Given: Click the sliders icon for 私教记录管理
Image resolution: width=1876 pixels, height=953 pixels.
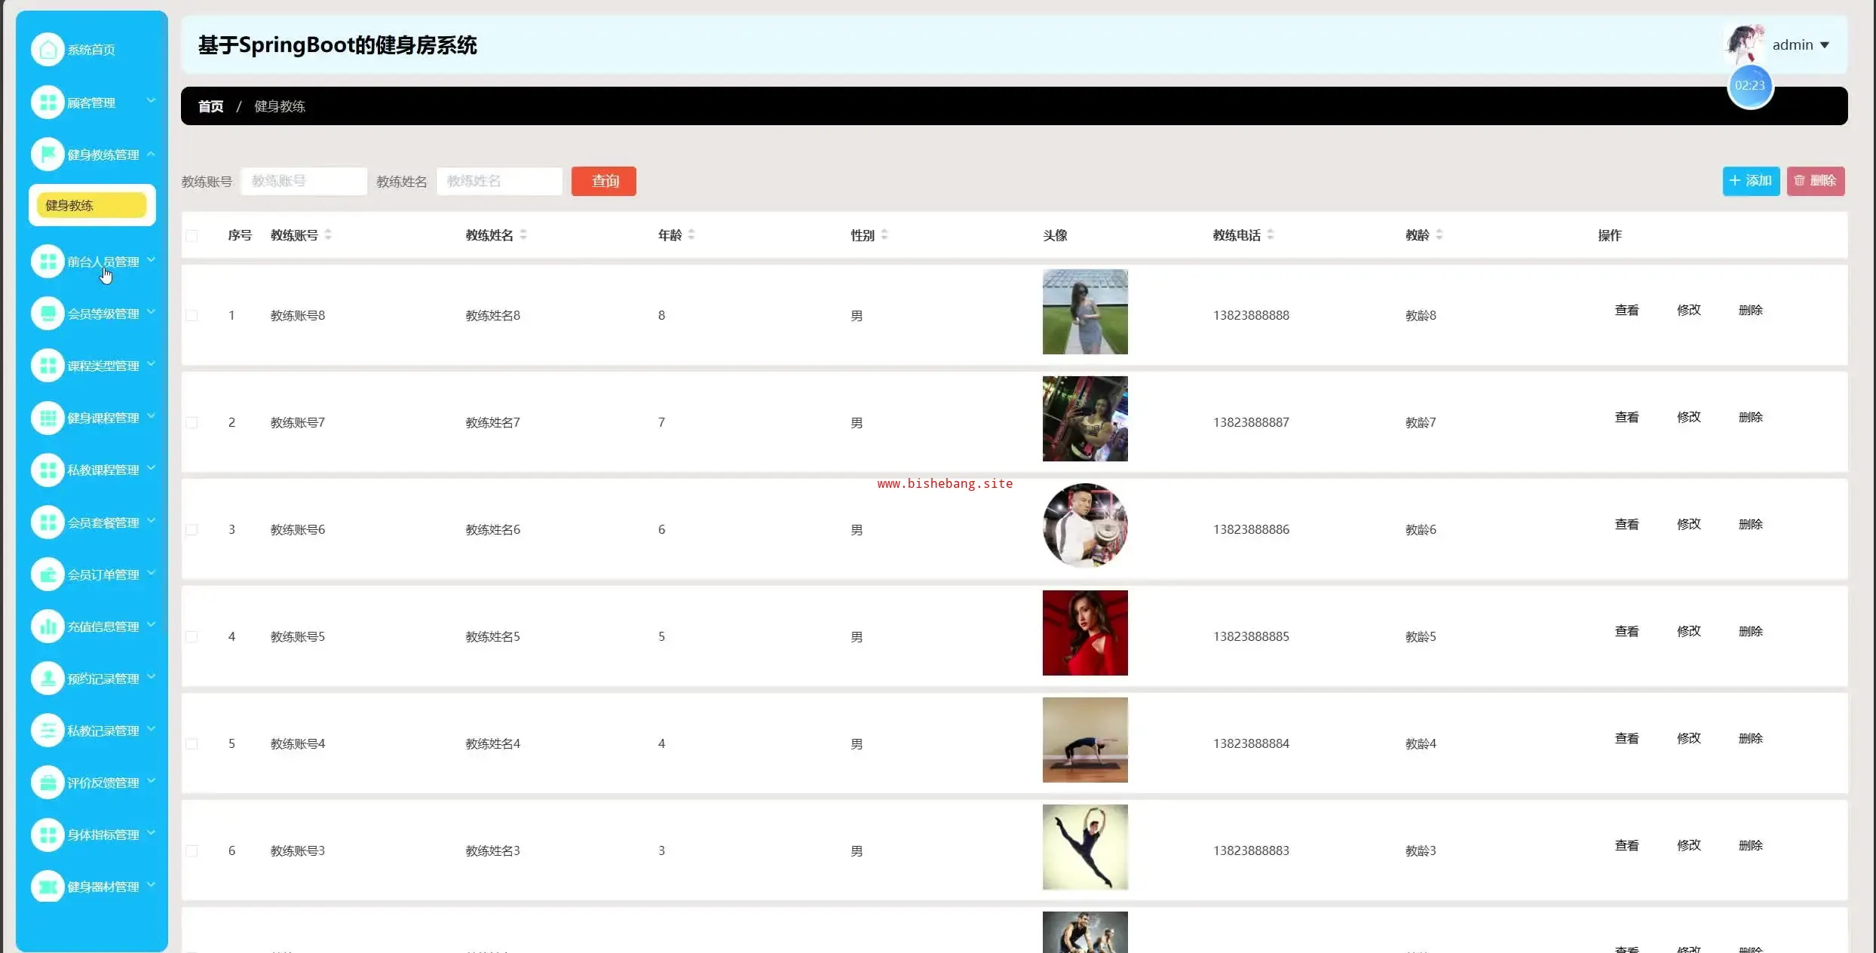Looking at the screenshot, I should 48,731.
